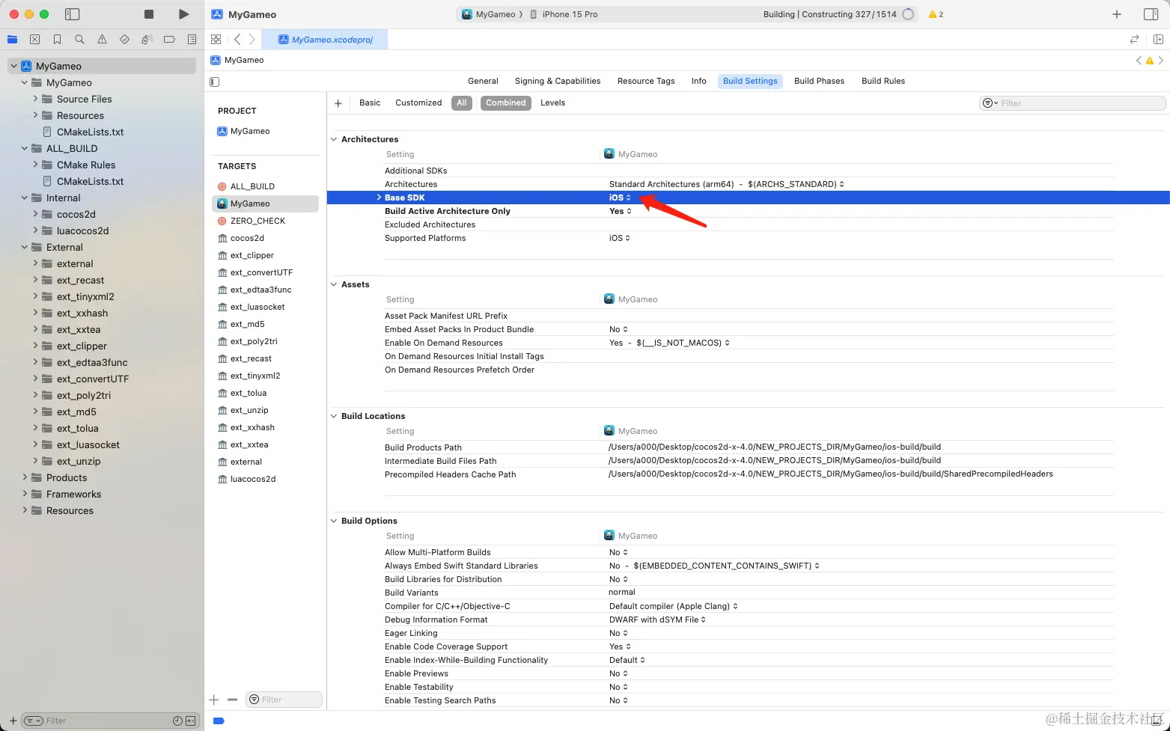1170x731 pixels.
Task: Open the report navigator
Action: (x=192, y=39)
